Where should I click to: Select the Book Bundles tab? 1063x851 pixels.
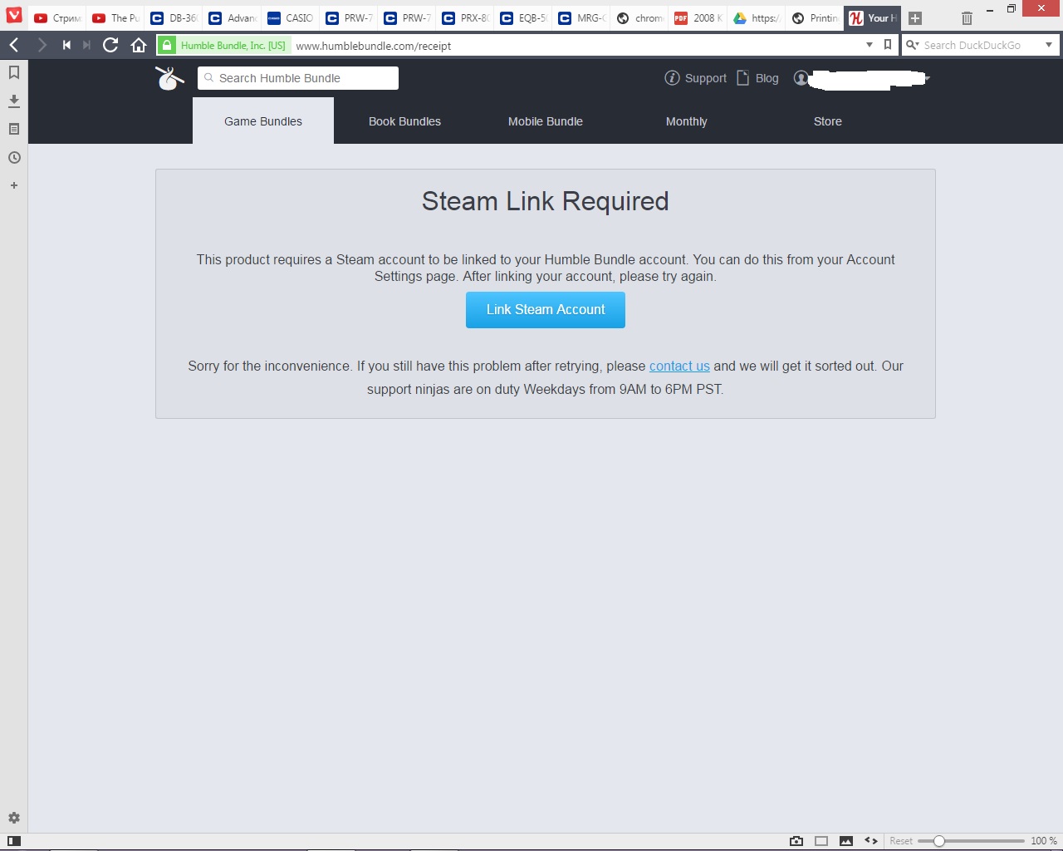404,121
